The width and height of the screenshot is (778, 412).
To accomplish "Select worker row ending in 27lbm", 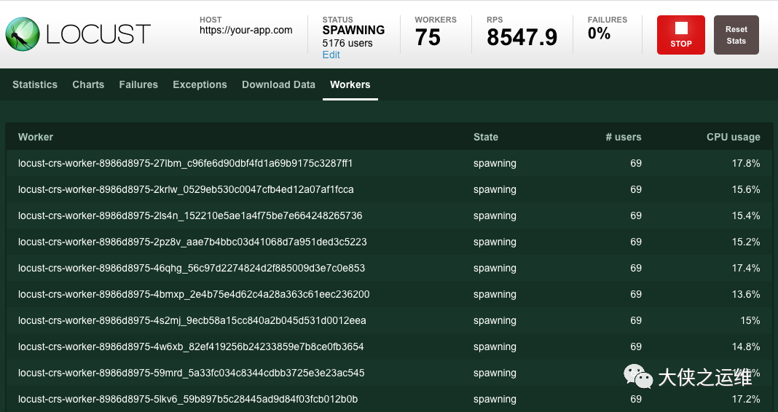I will pos(186,163).
